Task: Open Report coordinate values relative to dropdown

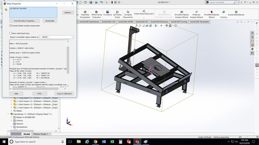Action: [x=56, y=37]
